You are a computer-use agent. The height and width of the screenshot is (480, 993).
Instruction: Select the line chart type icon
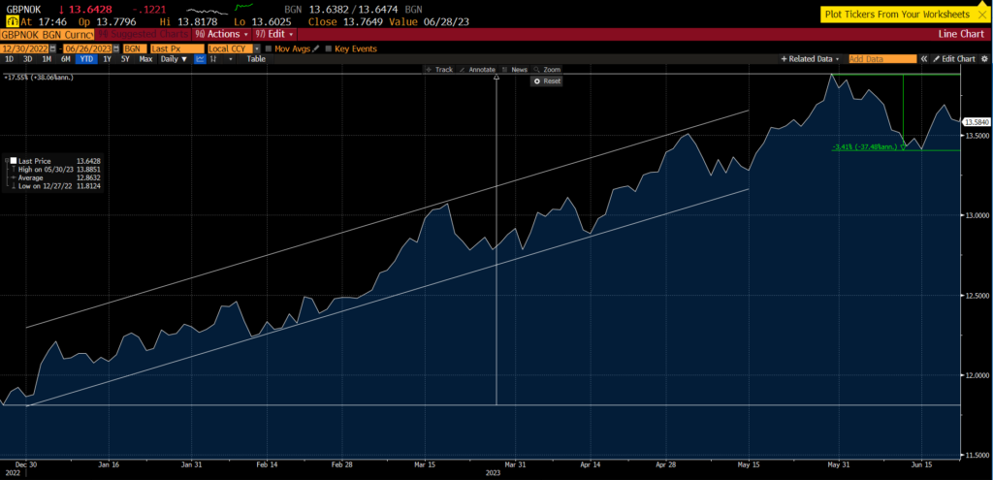[200, 59]
